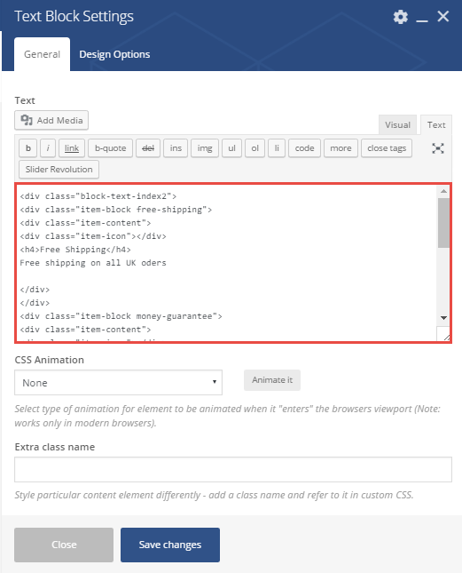Click the Animate it button
The width and height of the screenshot is (462, 573).
coord(272,380)
